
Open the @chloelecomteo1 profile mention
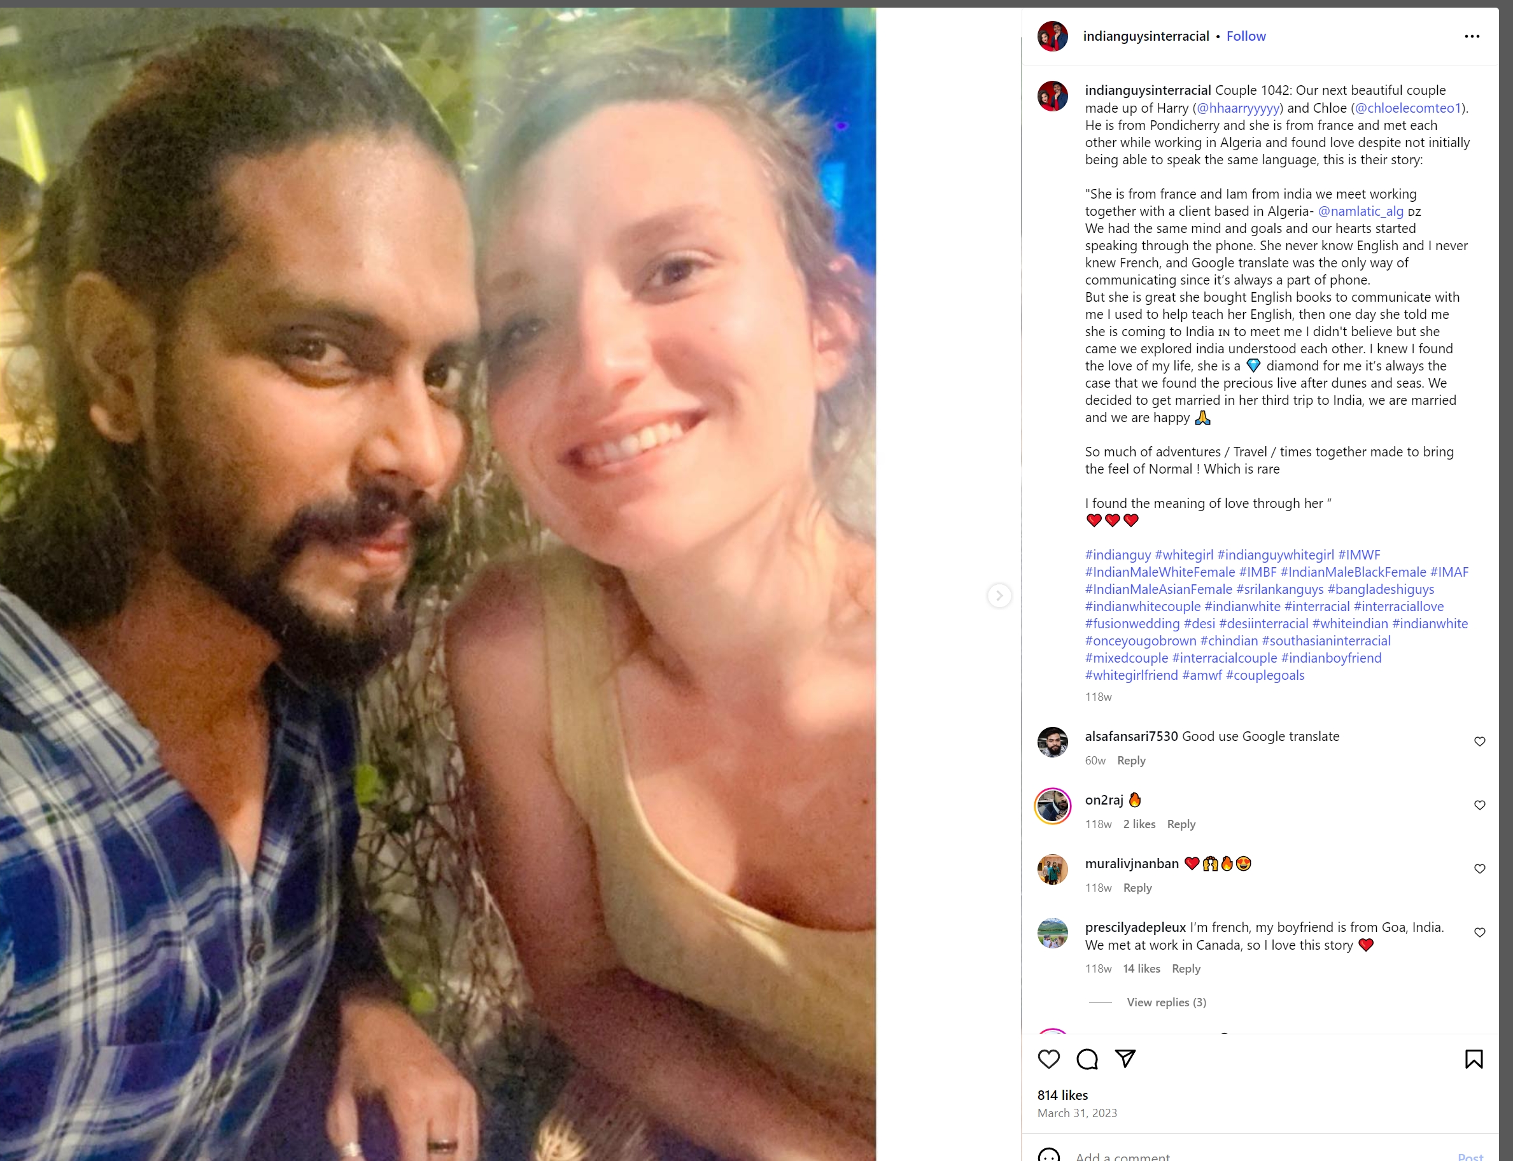coord(1408,108)
